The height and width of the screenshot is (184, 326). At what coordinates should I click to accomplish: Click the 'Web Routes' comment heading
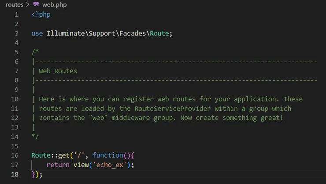click(58, 71)
